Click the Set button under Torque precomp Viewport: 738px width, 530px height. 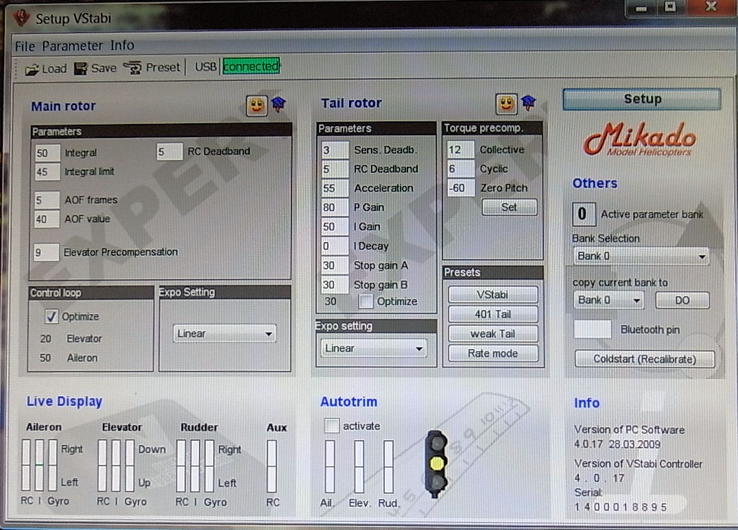(x=509, y=207)
